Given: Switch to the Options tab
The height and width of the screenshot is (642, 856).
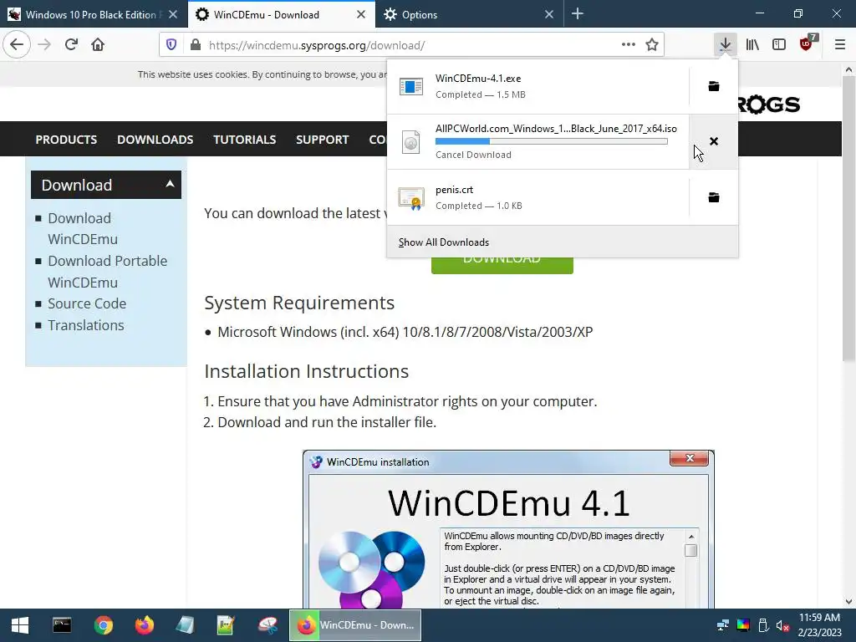Looking at the screenshot, I should (x=470, y=15).
